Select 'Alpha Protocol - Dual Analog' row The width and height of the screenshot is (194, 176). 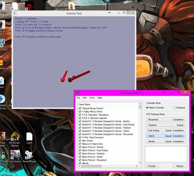tap(95, 150)
